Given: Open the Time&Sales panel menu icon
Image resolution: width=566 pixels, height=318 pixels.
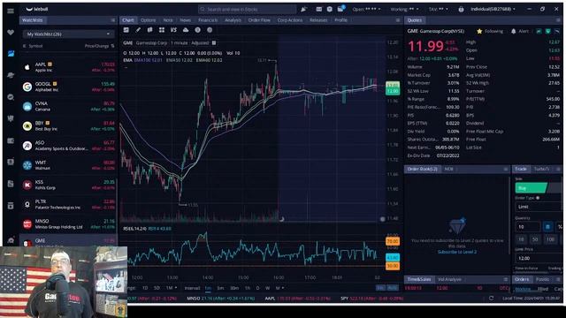Looking at the screenshot, I should [x=505, y=279].
